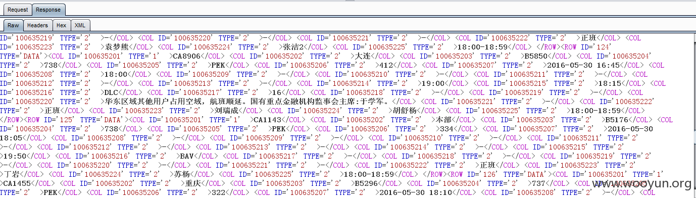
Task: Open the Raw view tab
Action: click(x=13, y=25)
